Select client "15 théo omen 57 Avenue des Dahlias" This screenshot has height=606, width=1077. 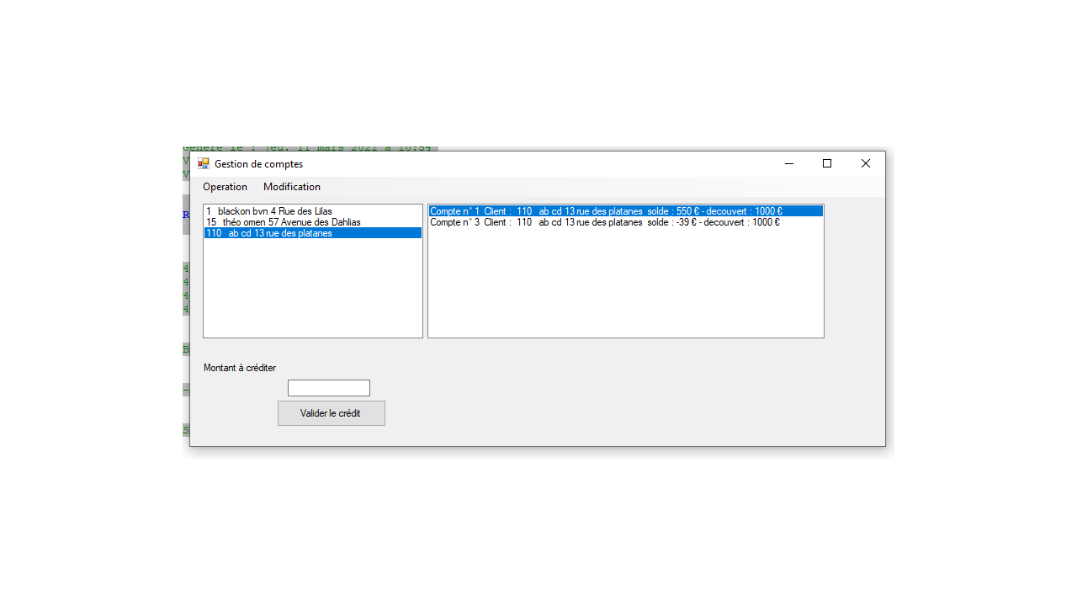point(313,222)
